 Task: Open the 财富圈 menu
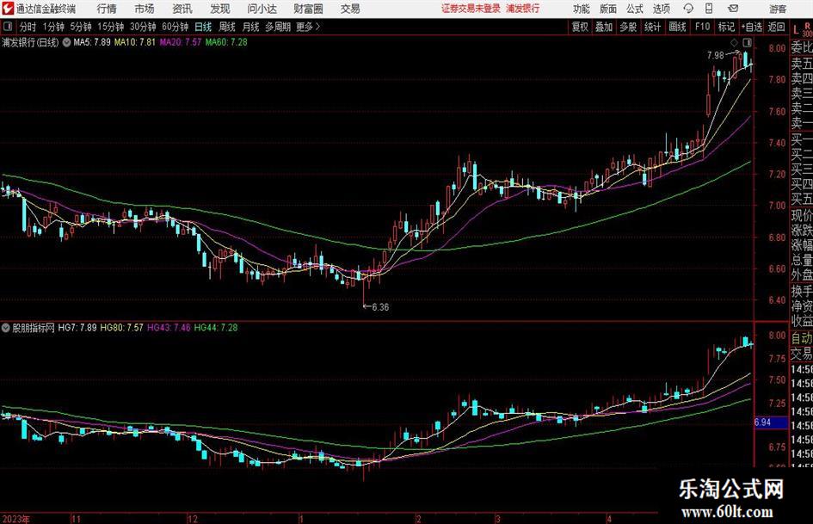click(x=308, y=9)
